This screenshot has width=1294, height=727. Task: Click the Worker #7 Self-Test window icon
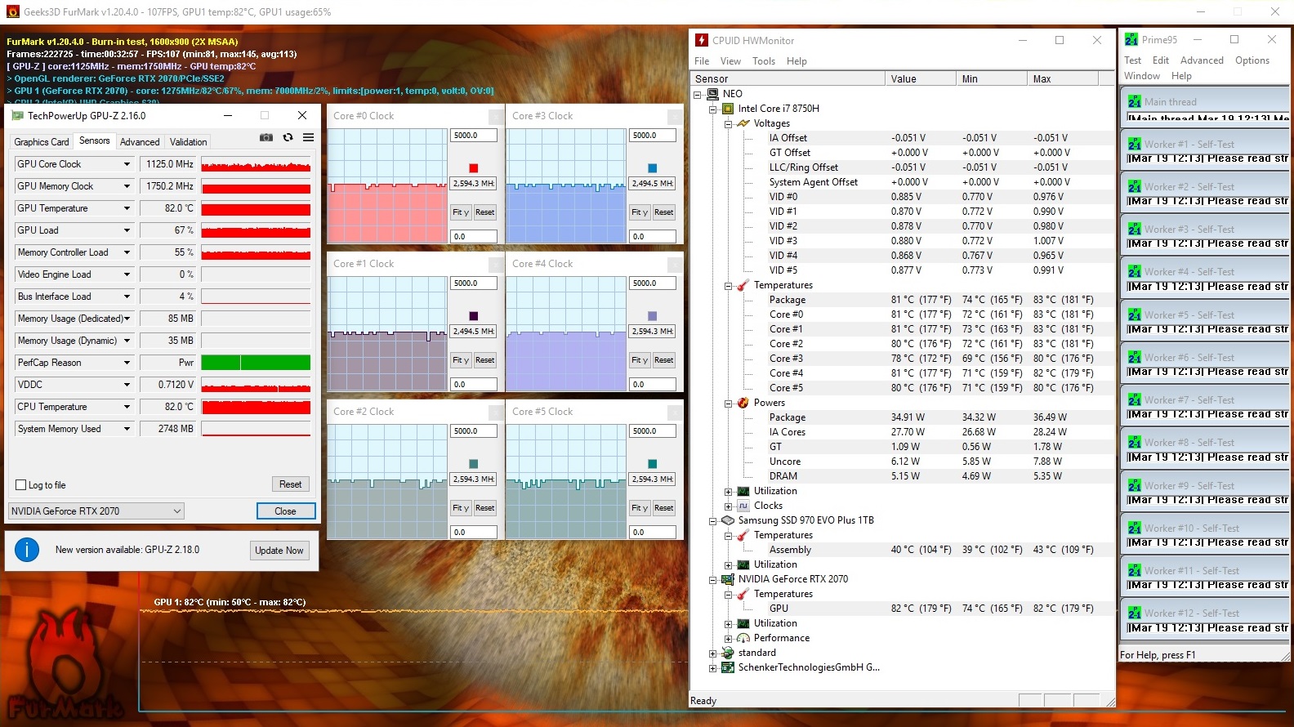[x=1135, y=399]
